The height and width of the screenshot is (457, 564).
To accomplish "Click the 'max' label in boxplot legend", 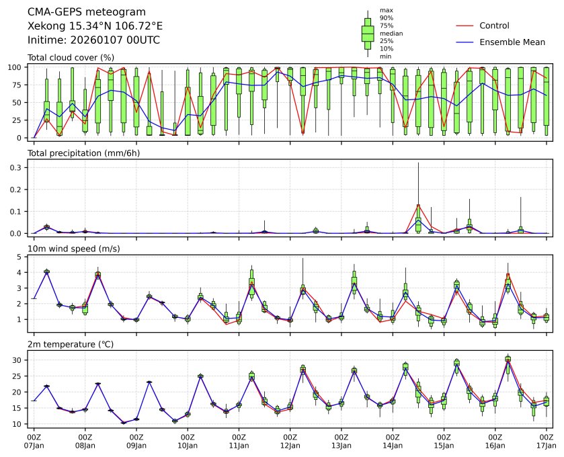I will (386, 10).
